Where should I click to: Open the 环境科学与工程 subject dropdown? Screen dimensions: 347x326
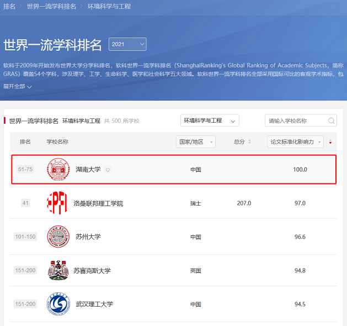pos(210,120)
